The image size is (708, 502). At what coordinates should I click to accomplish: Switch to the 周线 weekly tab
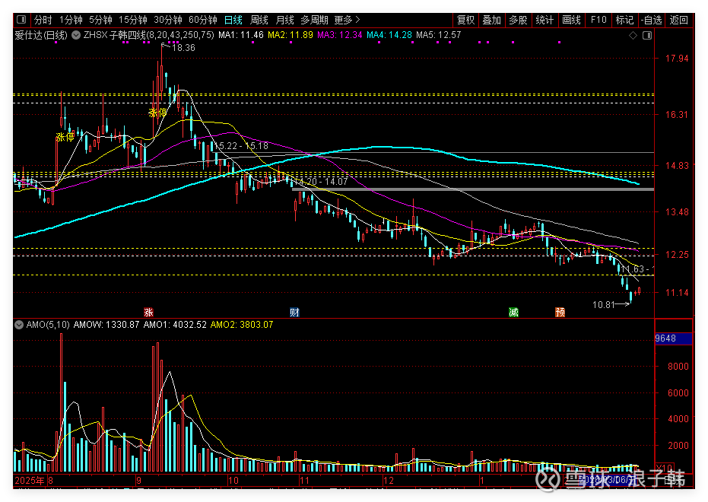[x=259, y=20]
